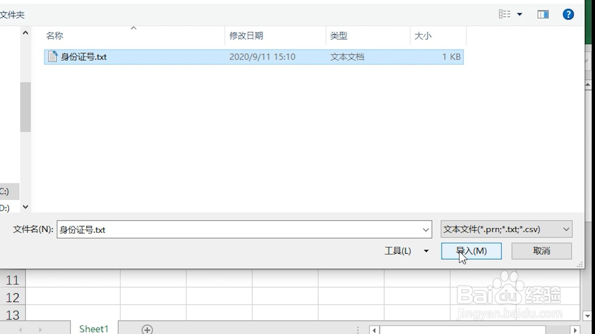Image resolution: width=595 pixels, height=334 pixels.
Task: Click the text document icon beside 身份证号.txt
Action: click(52, 57)
